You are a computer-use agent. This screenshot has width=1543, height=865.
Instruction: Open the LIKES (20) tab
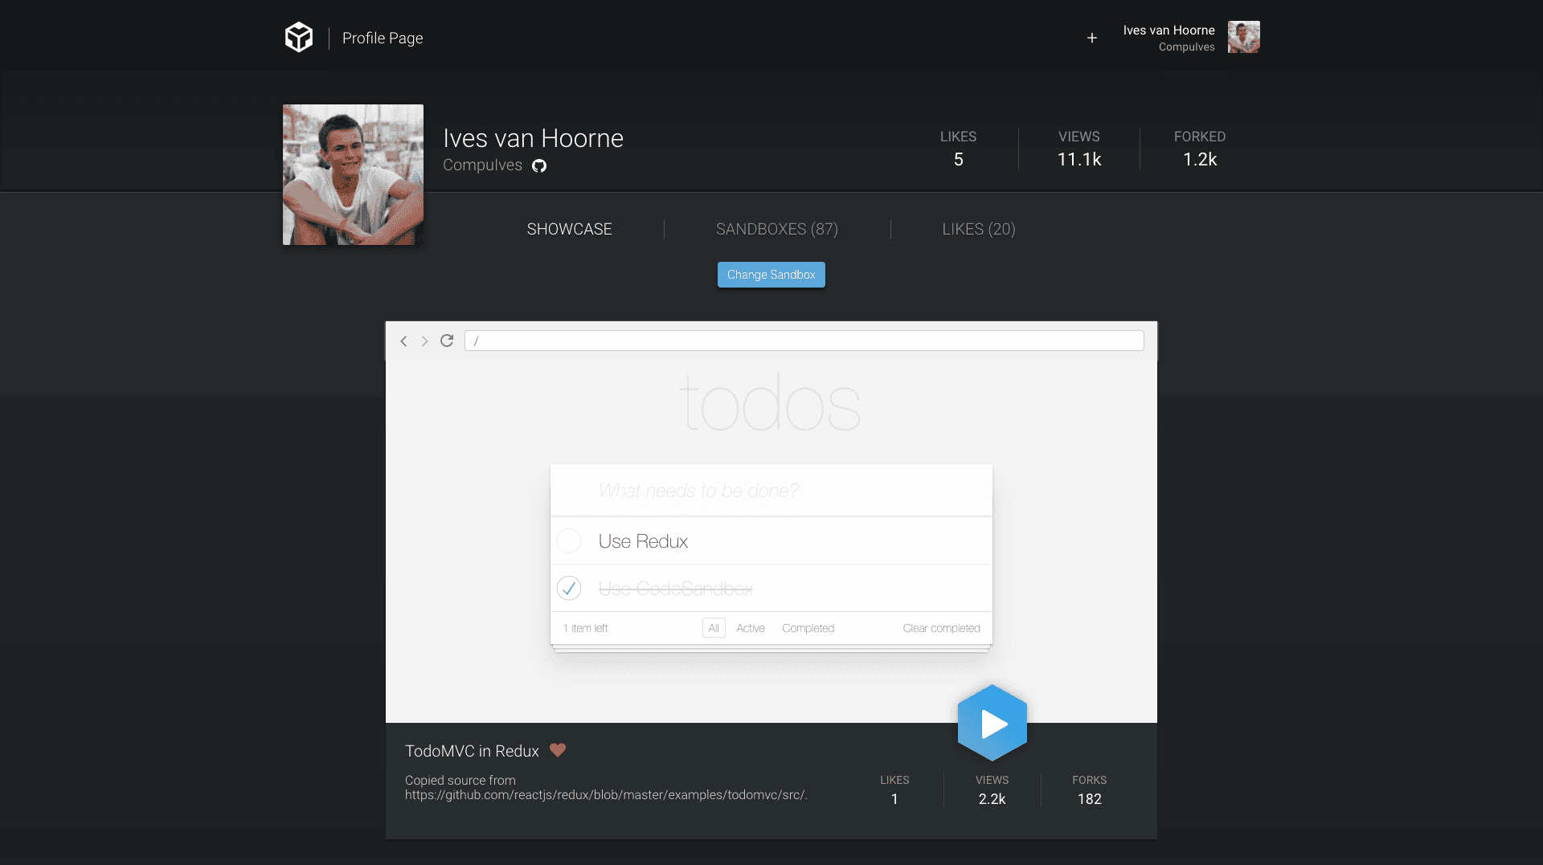click(x=979, y=229)
